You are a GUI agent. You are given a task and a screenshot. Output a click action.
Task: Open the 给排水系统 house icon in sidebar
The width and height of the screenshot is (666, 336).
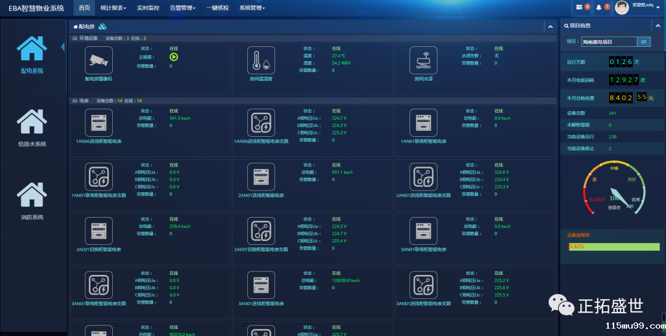click(32, 121)
